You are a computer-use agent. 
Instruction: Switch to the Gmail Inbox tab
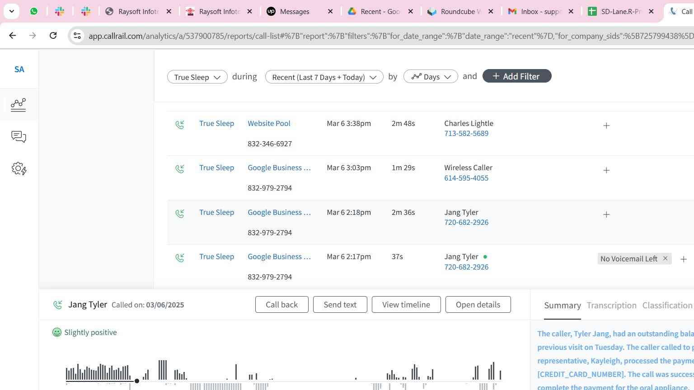(541, 11)
